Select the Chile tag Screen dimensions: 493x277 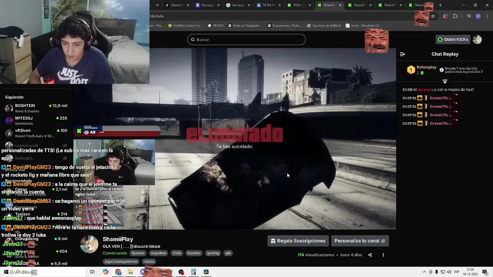177,253
